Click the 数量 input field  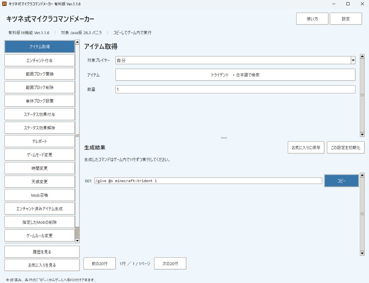point(235,90)
